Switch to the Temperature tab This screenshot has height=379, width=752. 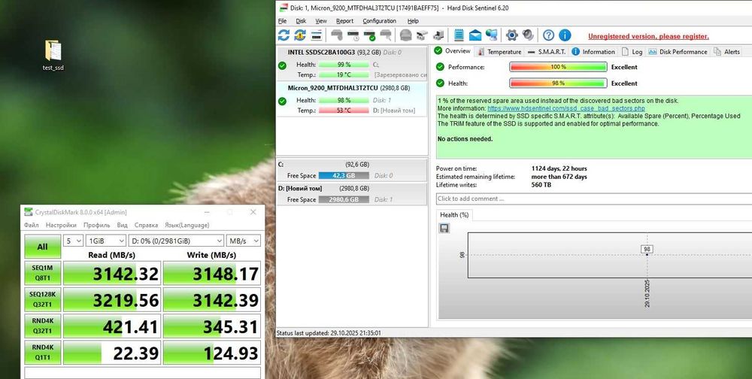point(499,52)
